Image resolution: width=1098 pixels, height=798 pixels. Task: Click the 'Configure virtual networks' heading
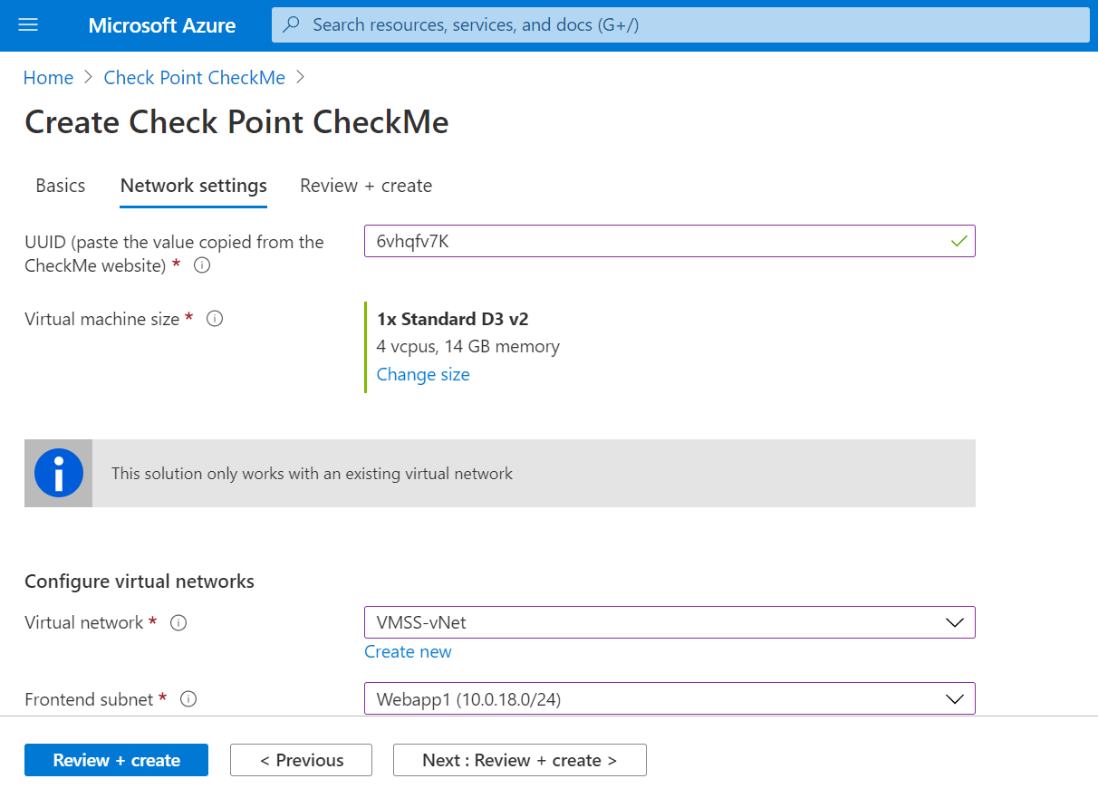[140, 582]
